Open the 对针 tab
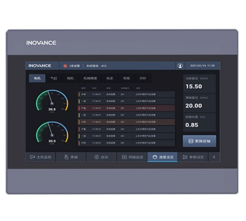 click(143, 78)
